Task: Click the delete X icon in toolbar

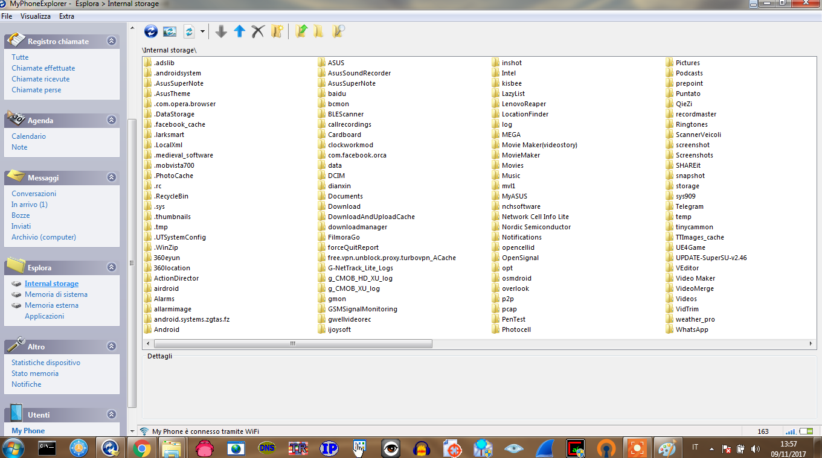Action: coord(258,31)
